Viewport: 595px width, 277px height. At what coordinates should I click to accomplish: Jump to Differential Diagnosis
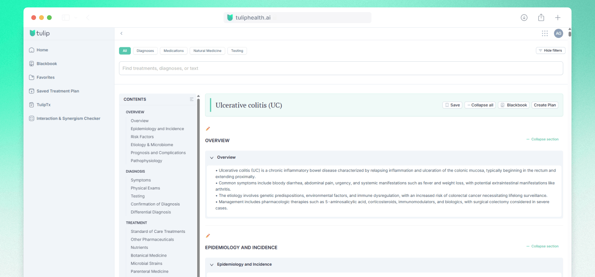pos(151,212)
